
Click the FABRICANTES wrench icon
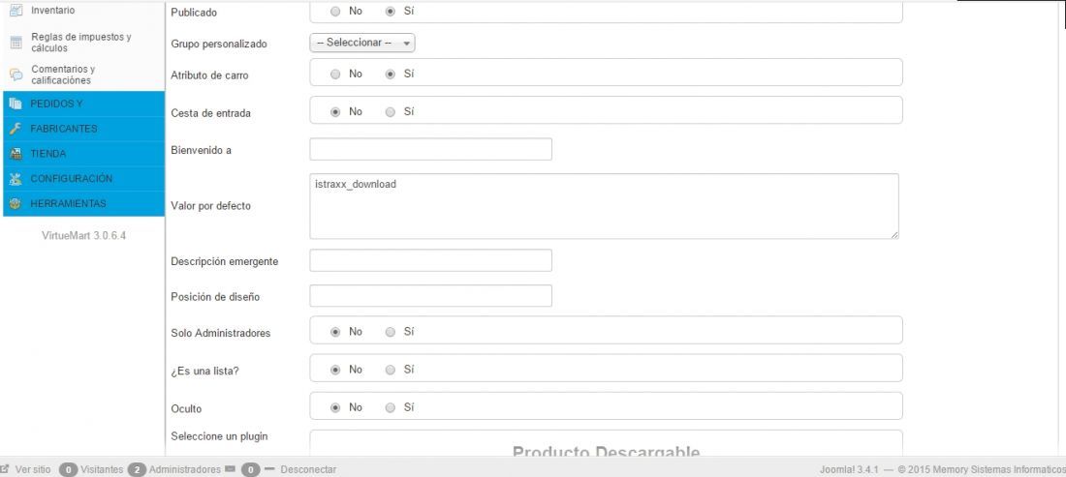click(16, 129)
